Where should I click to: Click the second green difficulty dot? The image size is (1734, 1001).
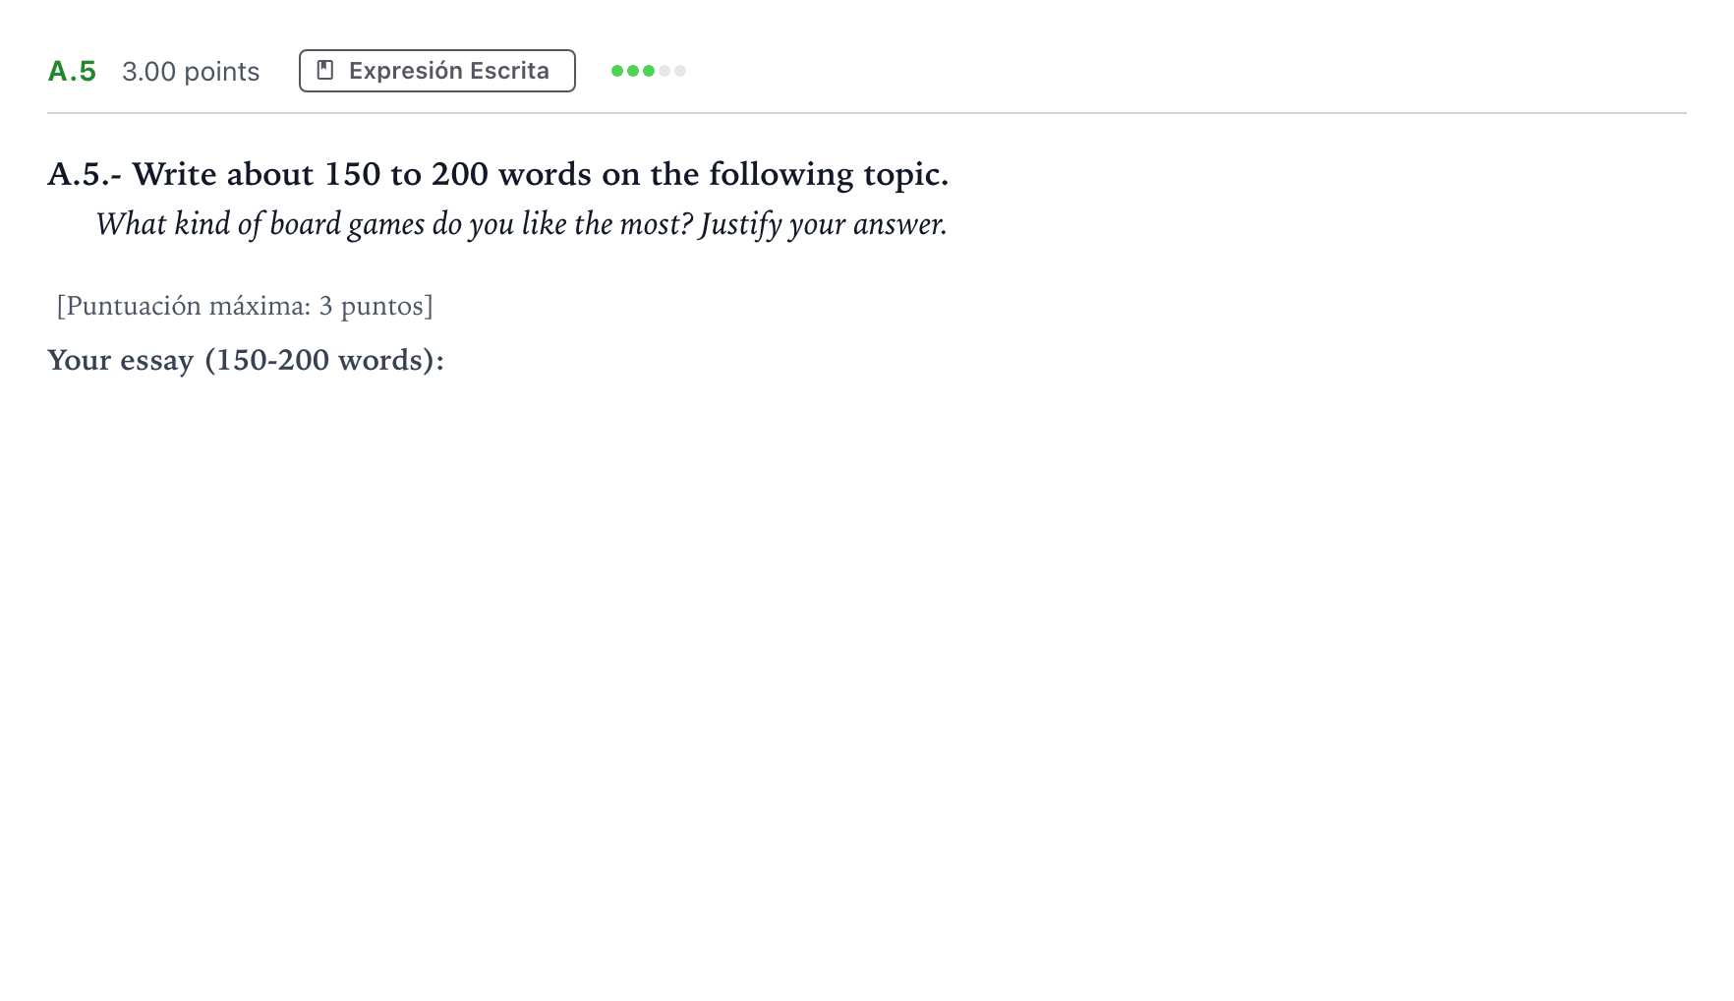tap(633, 71)
